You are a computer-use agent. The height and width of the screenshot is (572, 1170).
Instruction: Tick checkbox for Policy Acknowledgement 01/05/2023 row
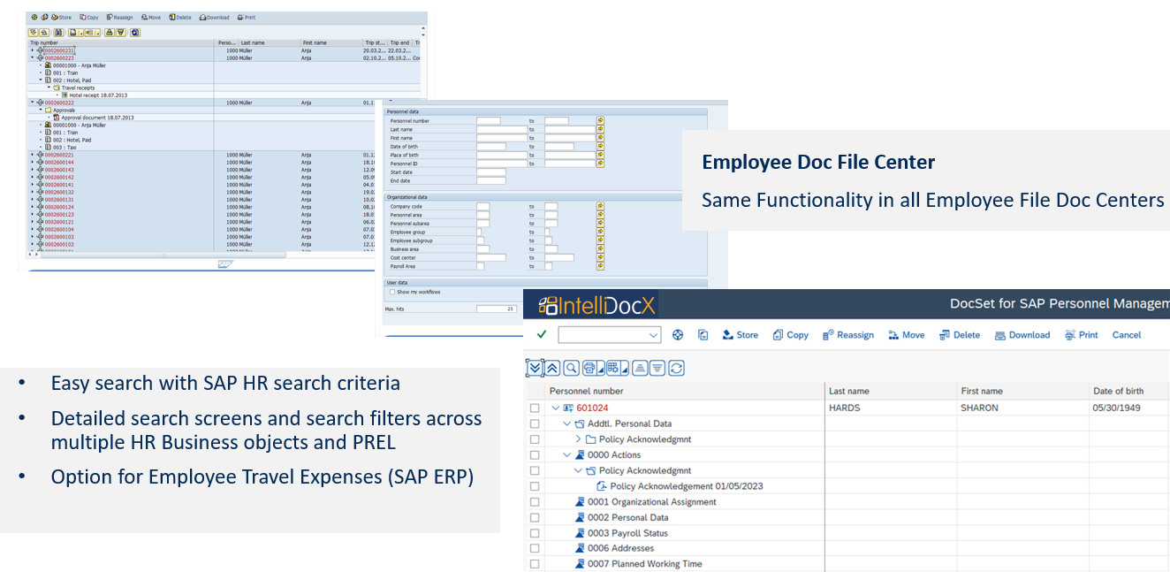tap(534, 486)
